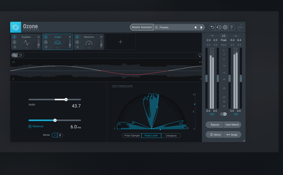Toggle power on the Maximizer module
The height and width of the screenshot is (175, 283).
point(77,37)
